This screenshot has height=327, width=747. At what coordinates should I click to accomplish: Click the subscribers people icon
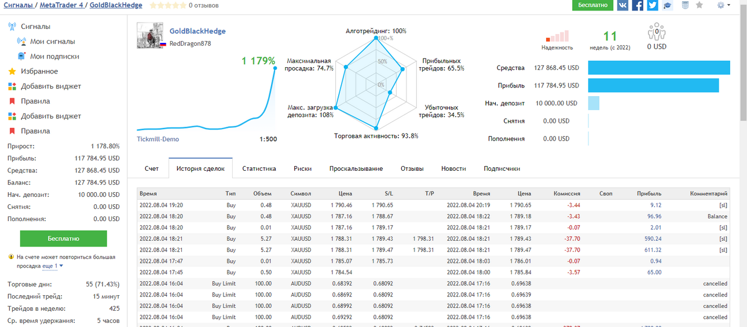657,31
